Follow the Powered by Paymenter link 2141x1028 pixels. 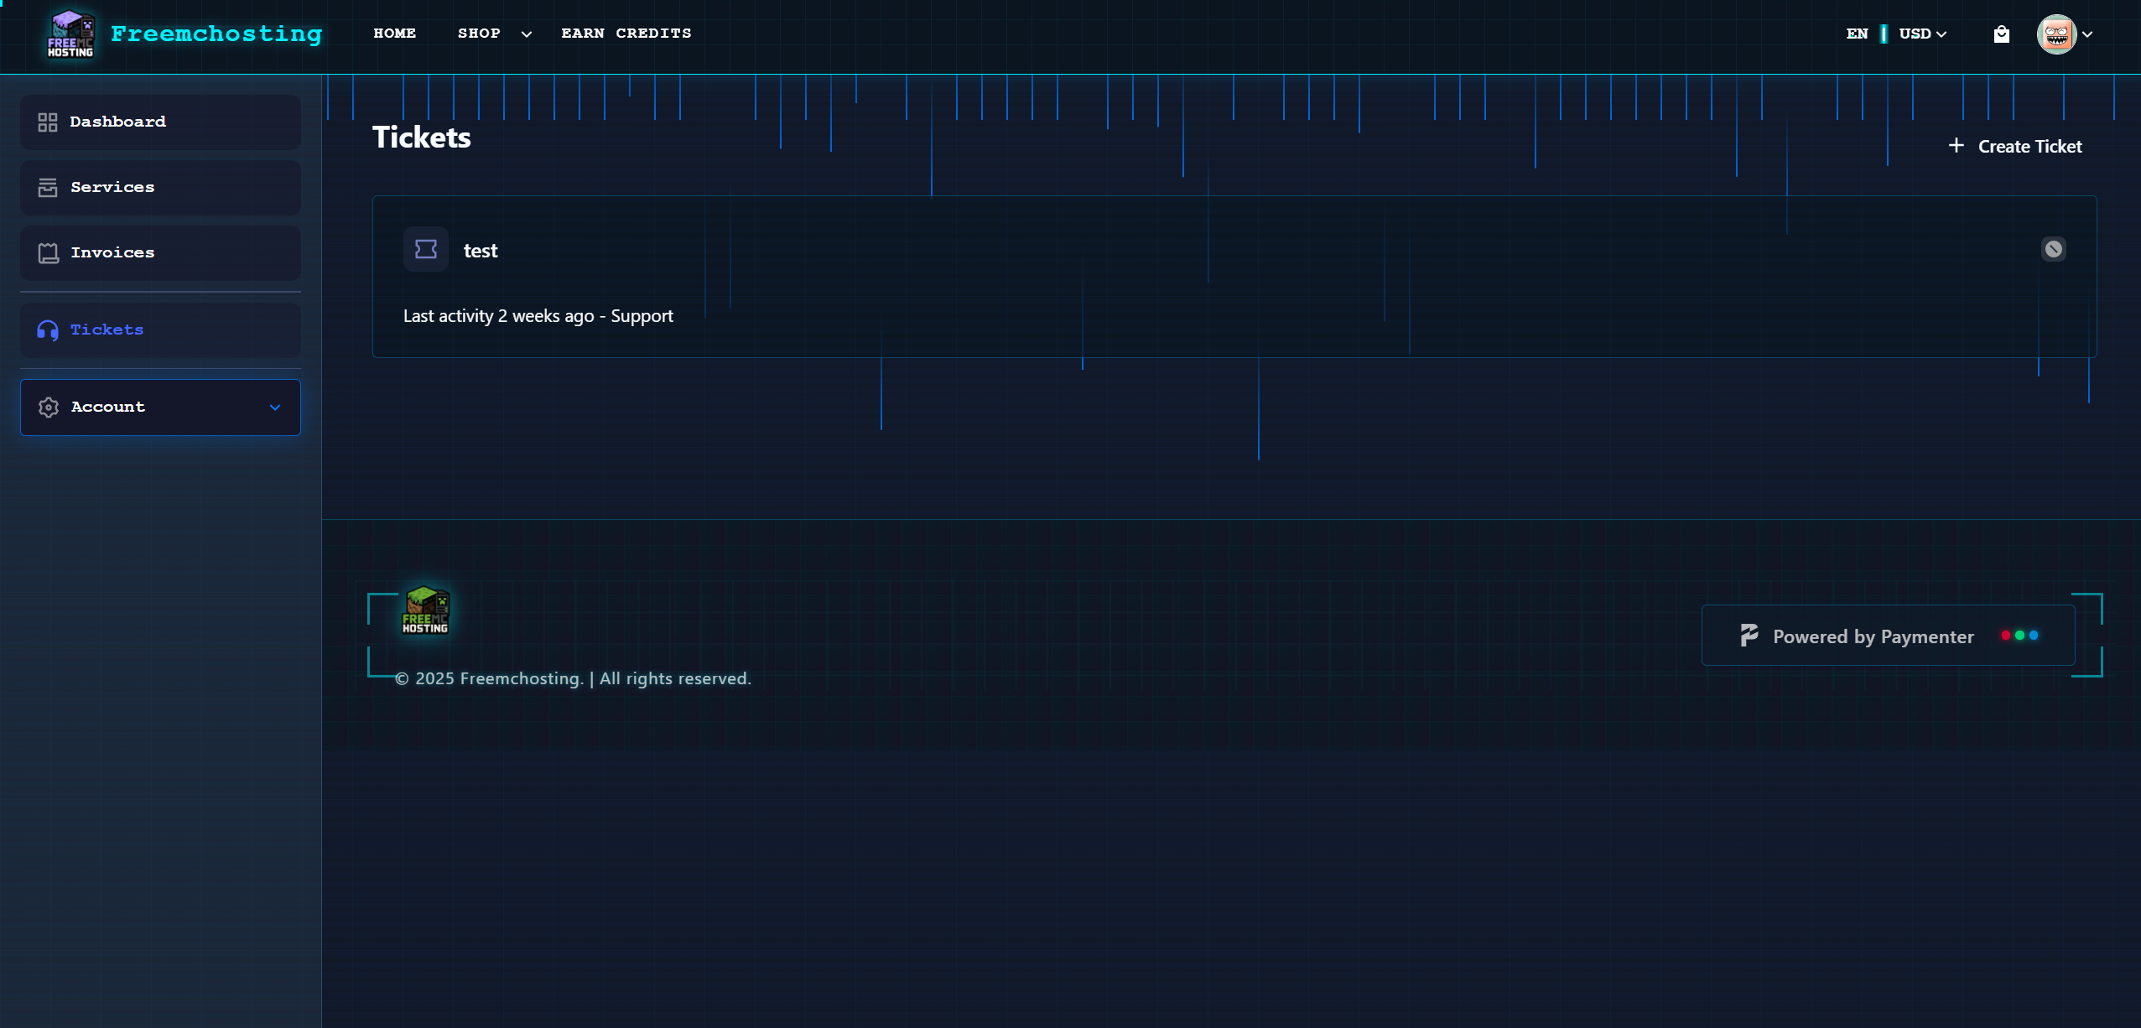point(1873,636)
